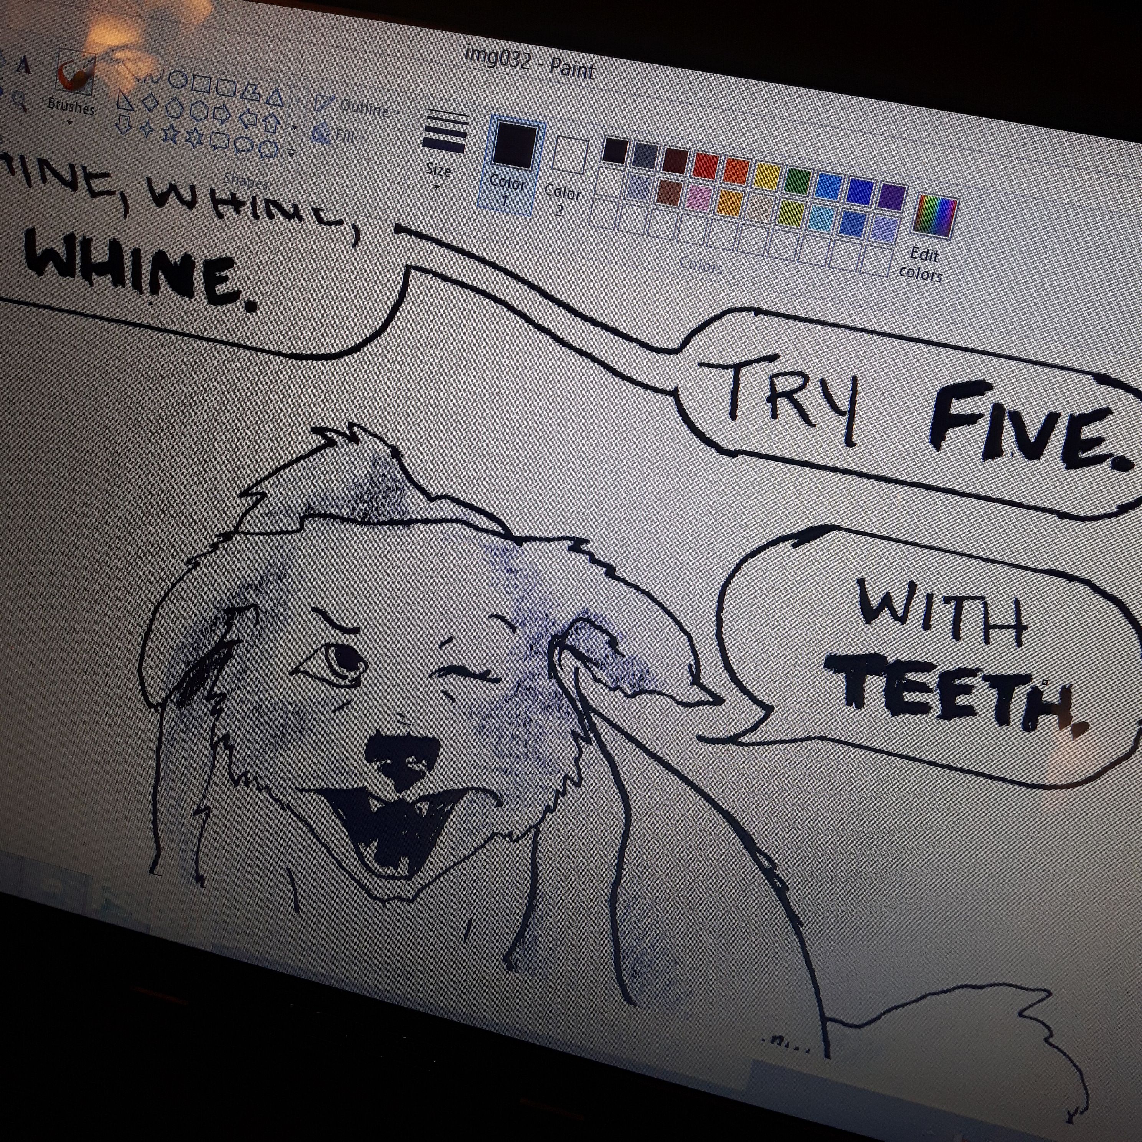Select the Cloud callout shape

tap(268, 150)
